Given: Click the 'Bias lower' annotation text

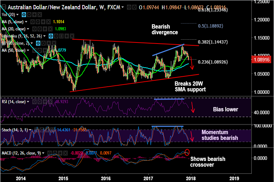Looking at the screenshot, I should point(225,110).
